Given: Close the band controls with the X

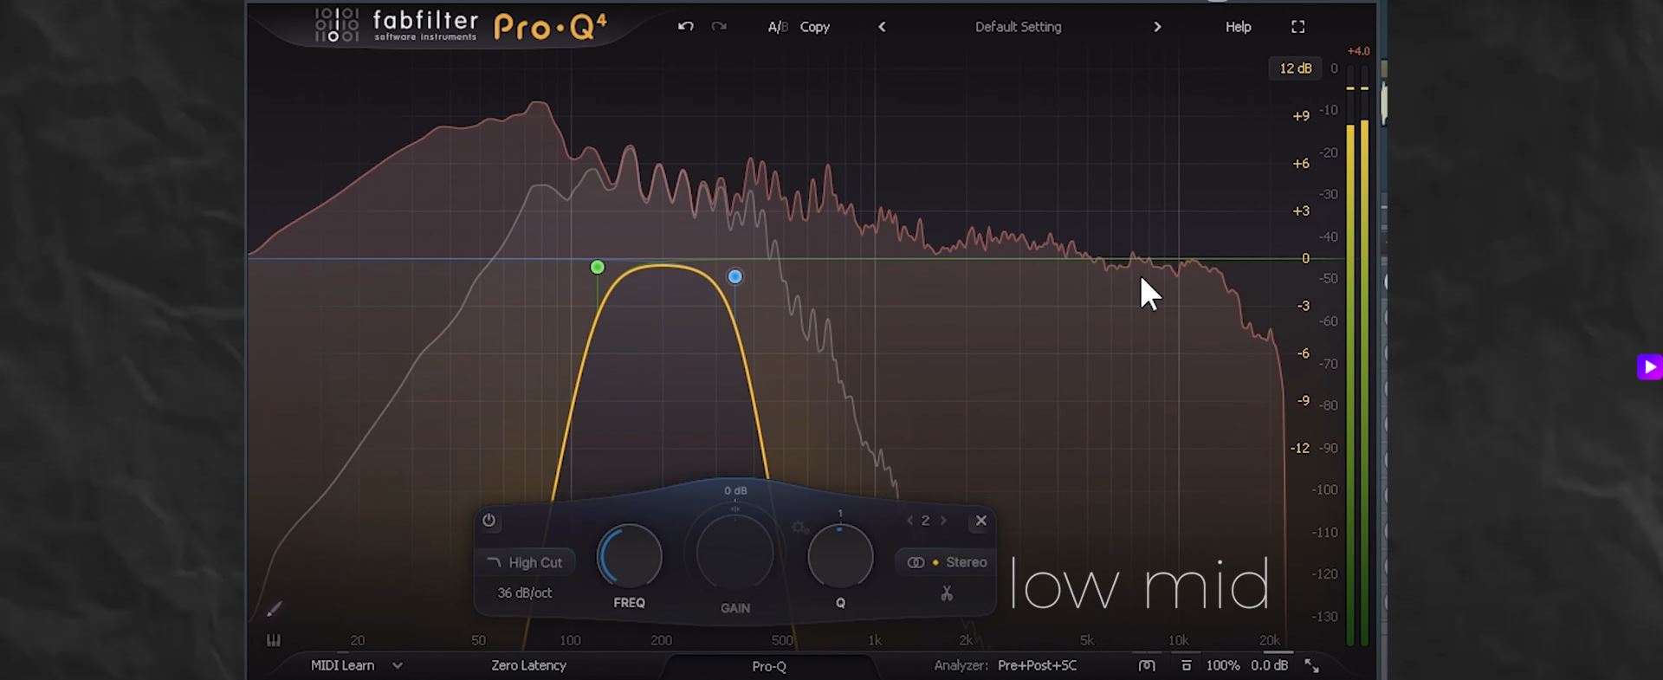Looking at the screenshot, I should (981, 521).
